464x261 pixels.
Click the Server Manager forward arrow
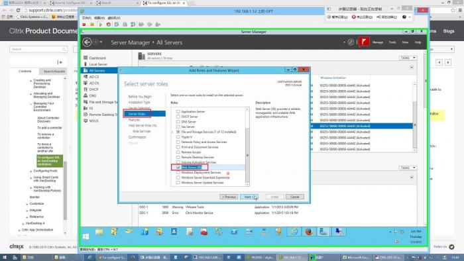[x=95, y=42]
